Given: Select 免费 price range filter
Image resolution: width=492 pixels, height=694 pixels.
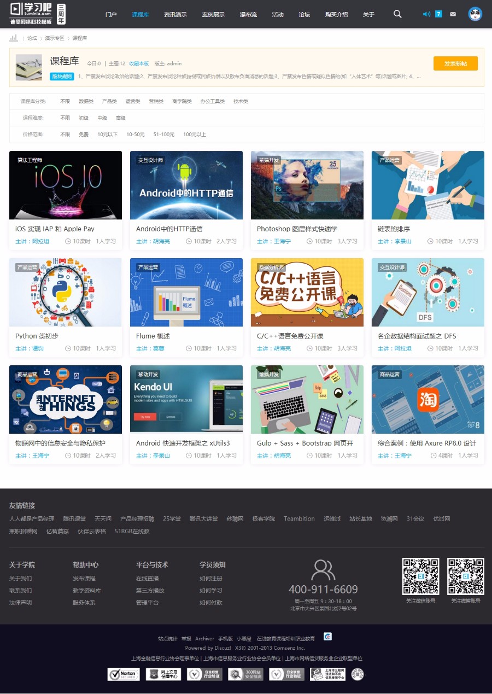Looking at the screenshot, I should tap(83, 135).
